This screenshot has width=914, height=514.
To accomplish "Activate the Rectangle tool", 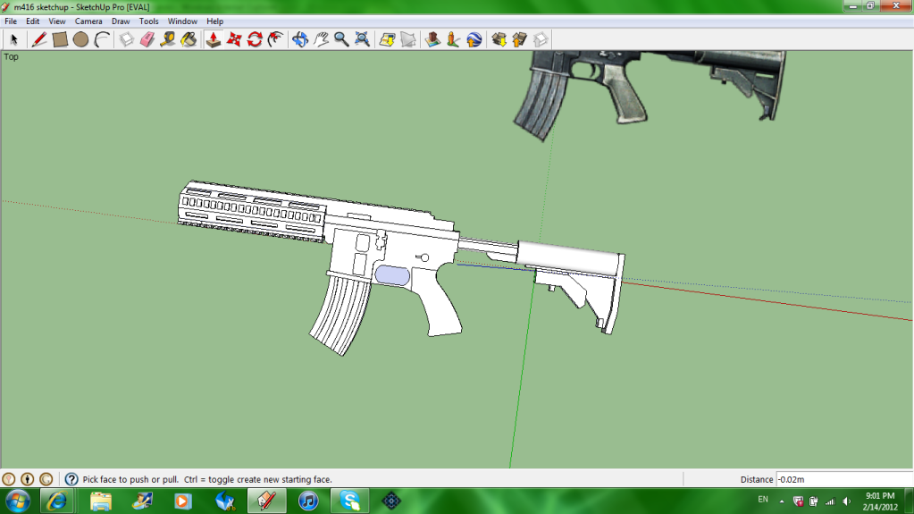I will click(x=60, y=39).
